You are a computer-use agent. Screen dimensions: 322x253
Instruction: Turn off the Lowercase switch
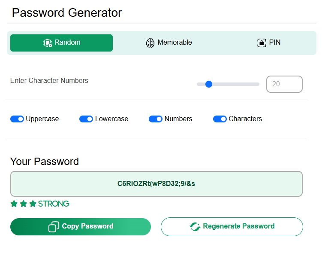86,119
